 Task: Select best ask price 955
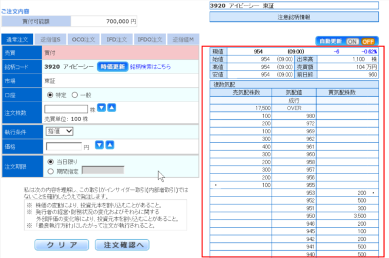point(310,185)
